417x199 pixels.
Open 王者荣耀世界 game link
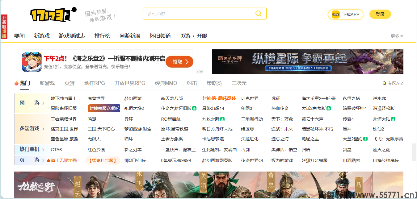[64, 119]
